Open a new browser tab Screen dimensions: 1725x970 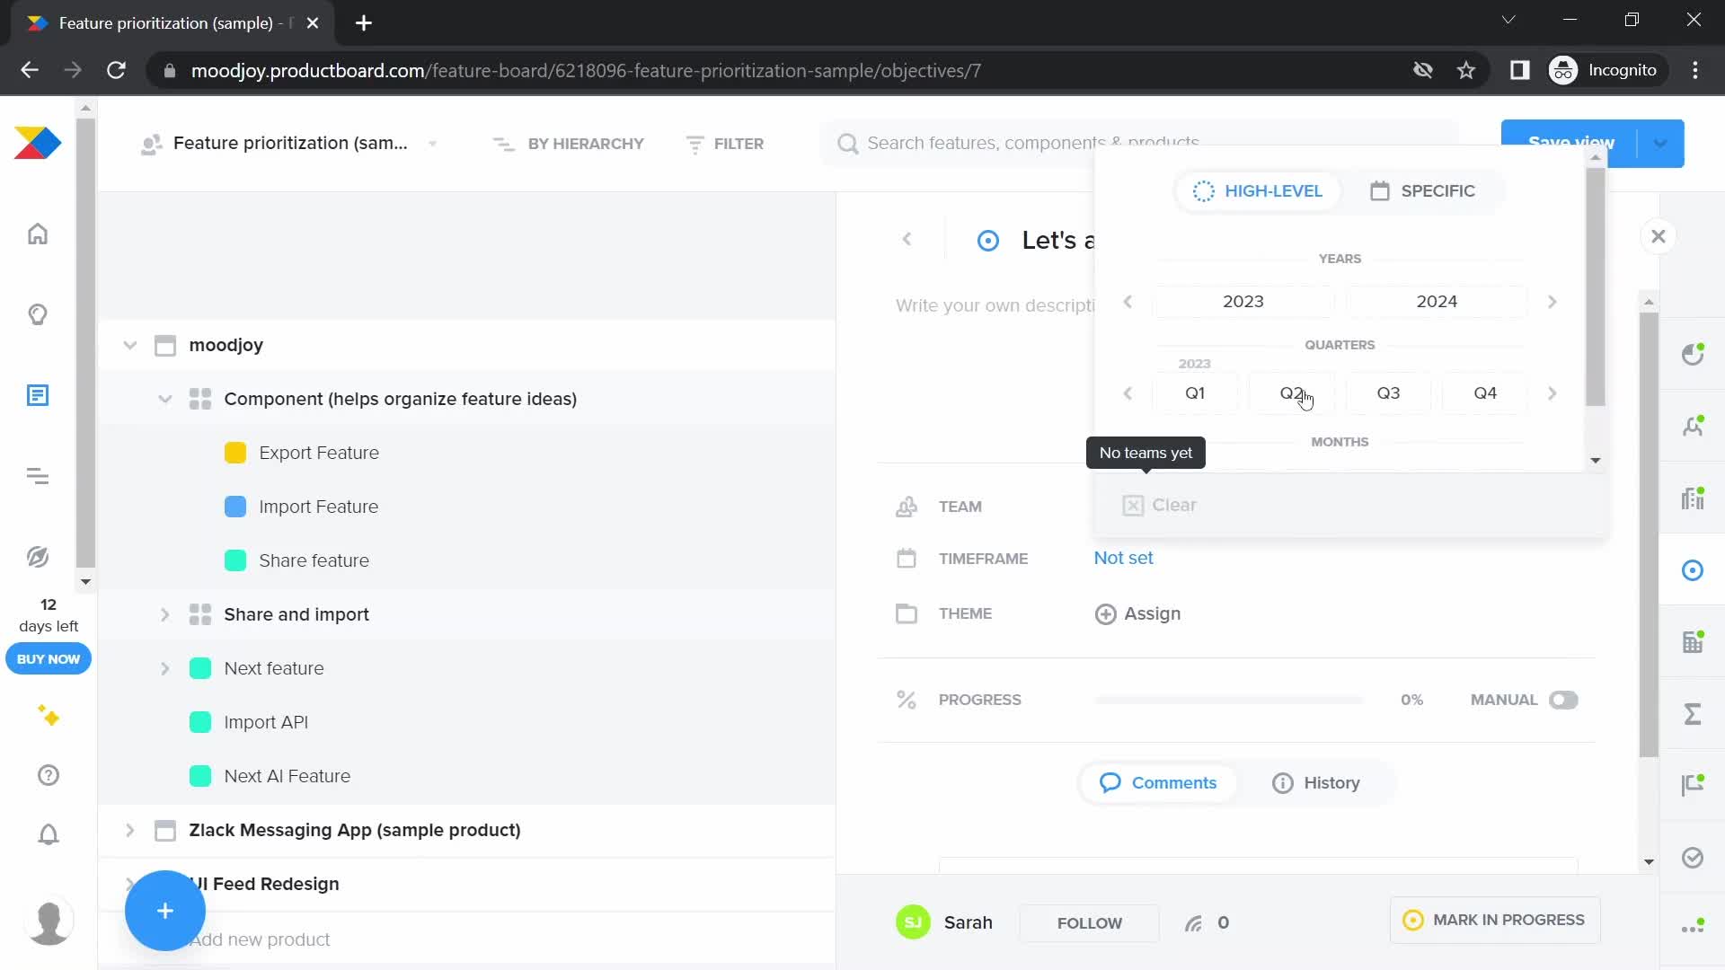(x=364, y=23)
